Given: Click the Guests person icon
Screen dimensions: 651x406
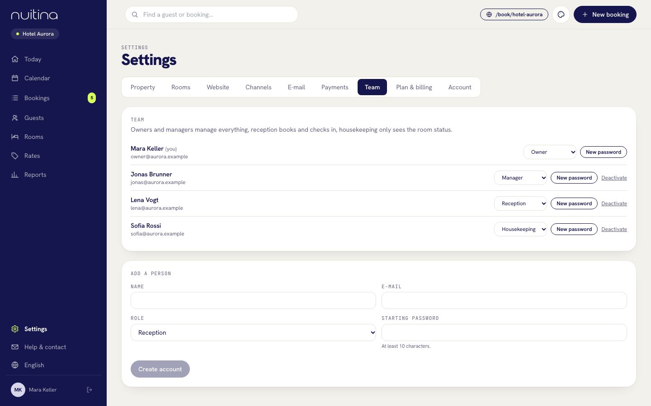Looking at the screenshot, I should 15,118.
